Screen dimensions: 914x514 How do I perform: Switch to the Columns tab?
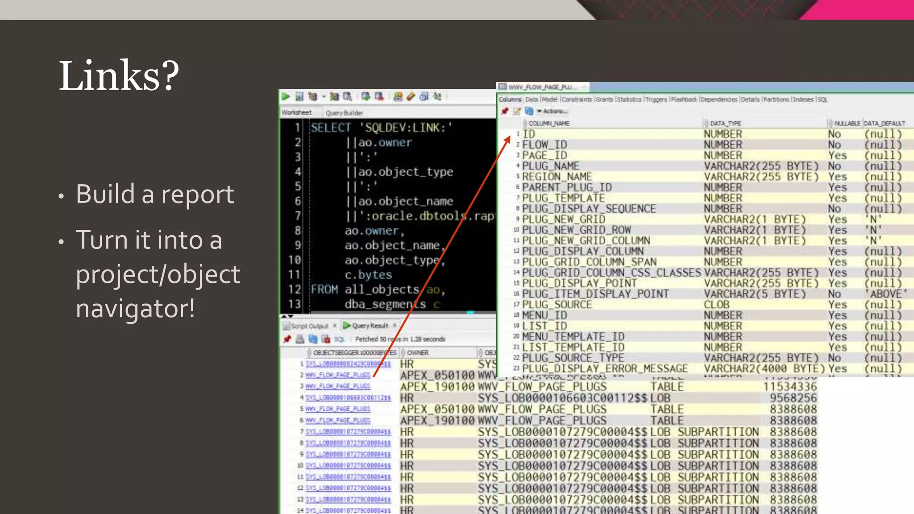pyautogui.click(x=510, y=99)
